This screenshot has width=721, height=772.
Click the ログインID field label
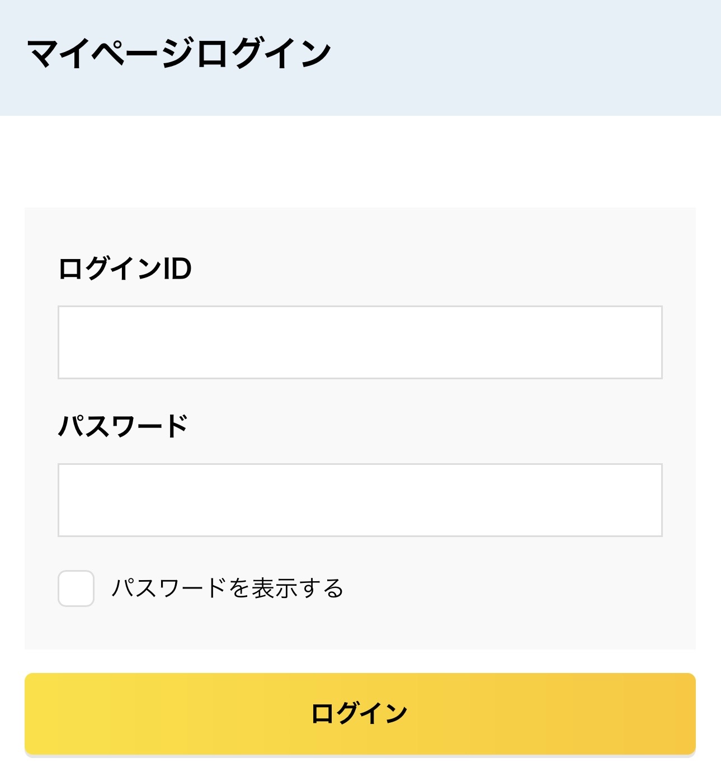coord(125,269)
